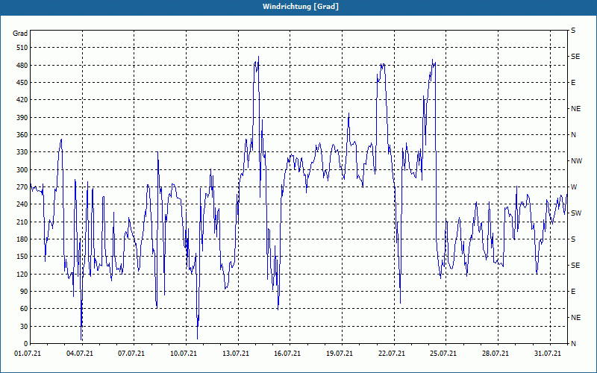Select date label 07.07.21
This screenshot has height=373, width=597.
coord(131,354)
